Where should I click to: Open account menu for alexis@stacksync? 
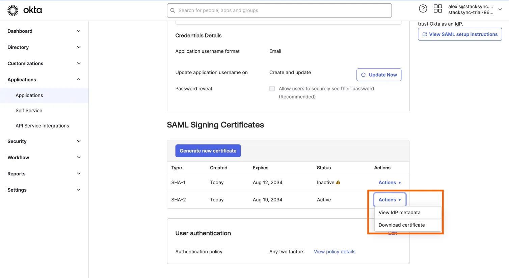click(475, 9)
